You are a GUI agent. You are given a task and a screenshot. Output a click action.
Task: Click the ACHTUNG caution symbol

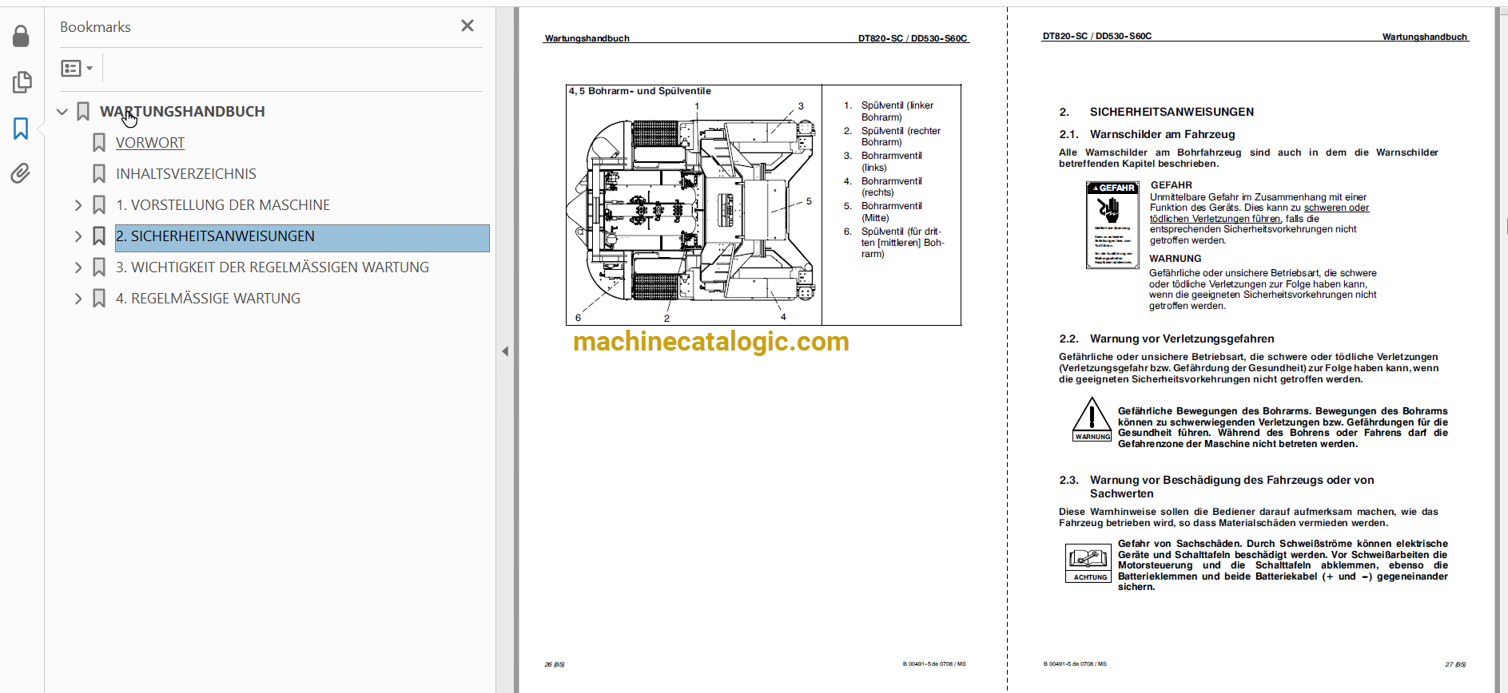1088,563
